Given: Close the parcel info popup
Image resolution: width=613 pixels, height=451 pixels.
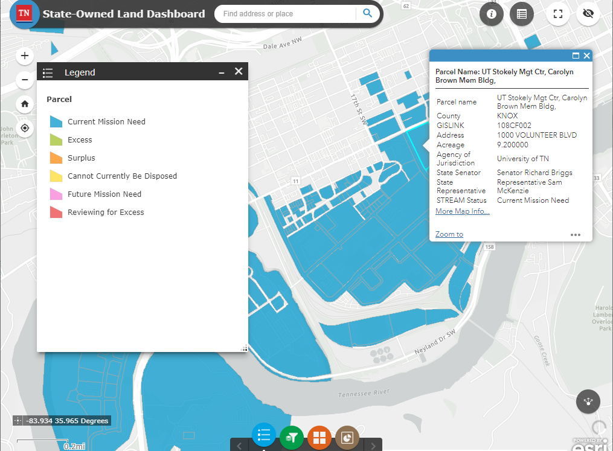Looking at the screenshot, I should 586,56.
